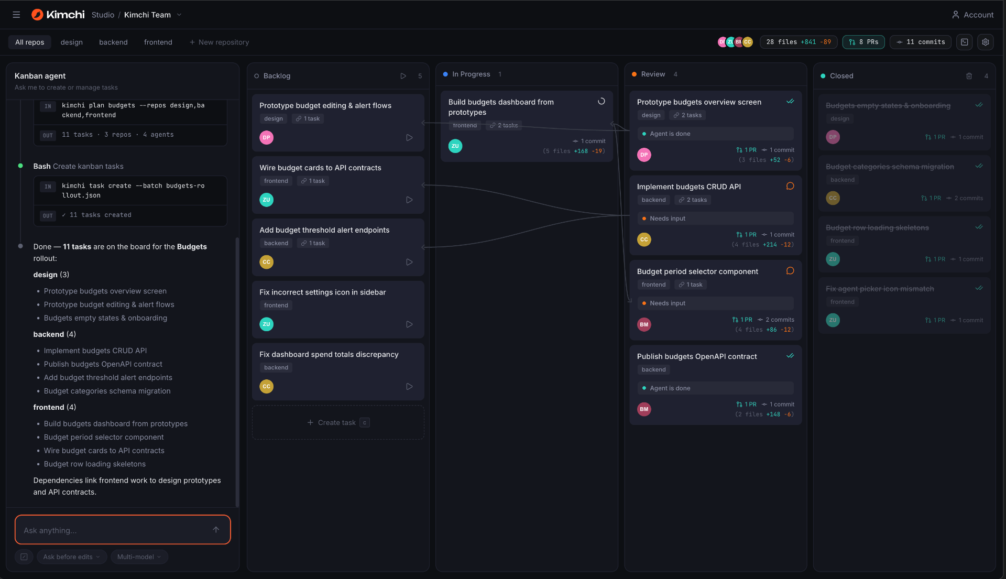Click 1 commit link on Build budgets dashboard
The width and height of the screenshot is (1006, 579).
point(589,141)
